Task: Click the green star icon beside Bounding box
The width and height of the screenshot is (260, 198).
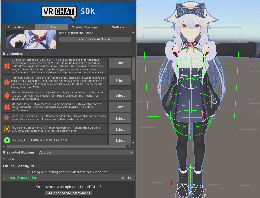Action: coord(7,140)
